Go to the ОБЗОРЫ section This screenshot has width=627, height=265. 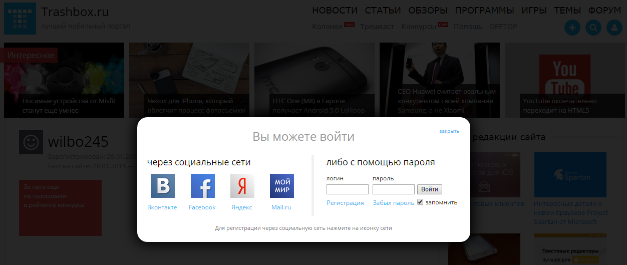tap(428, 11)
